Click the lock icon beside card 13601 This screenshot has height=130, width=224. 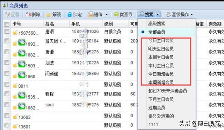tap(15, 126)
